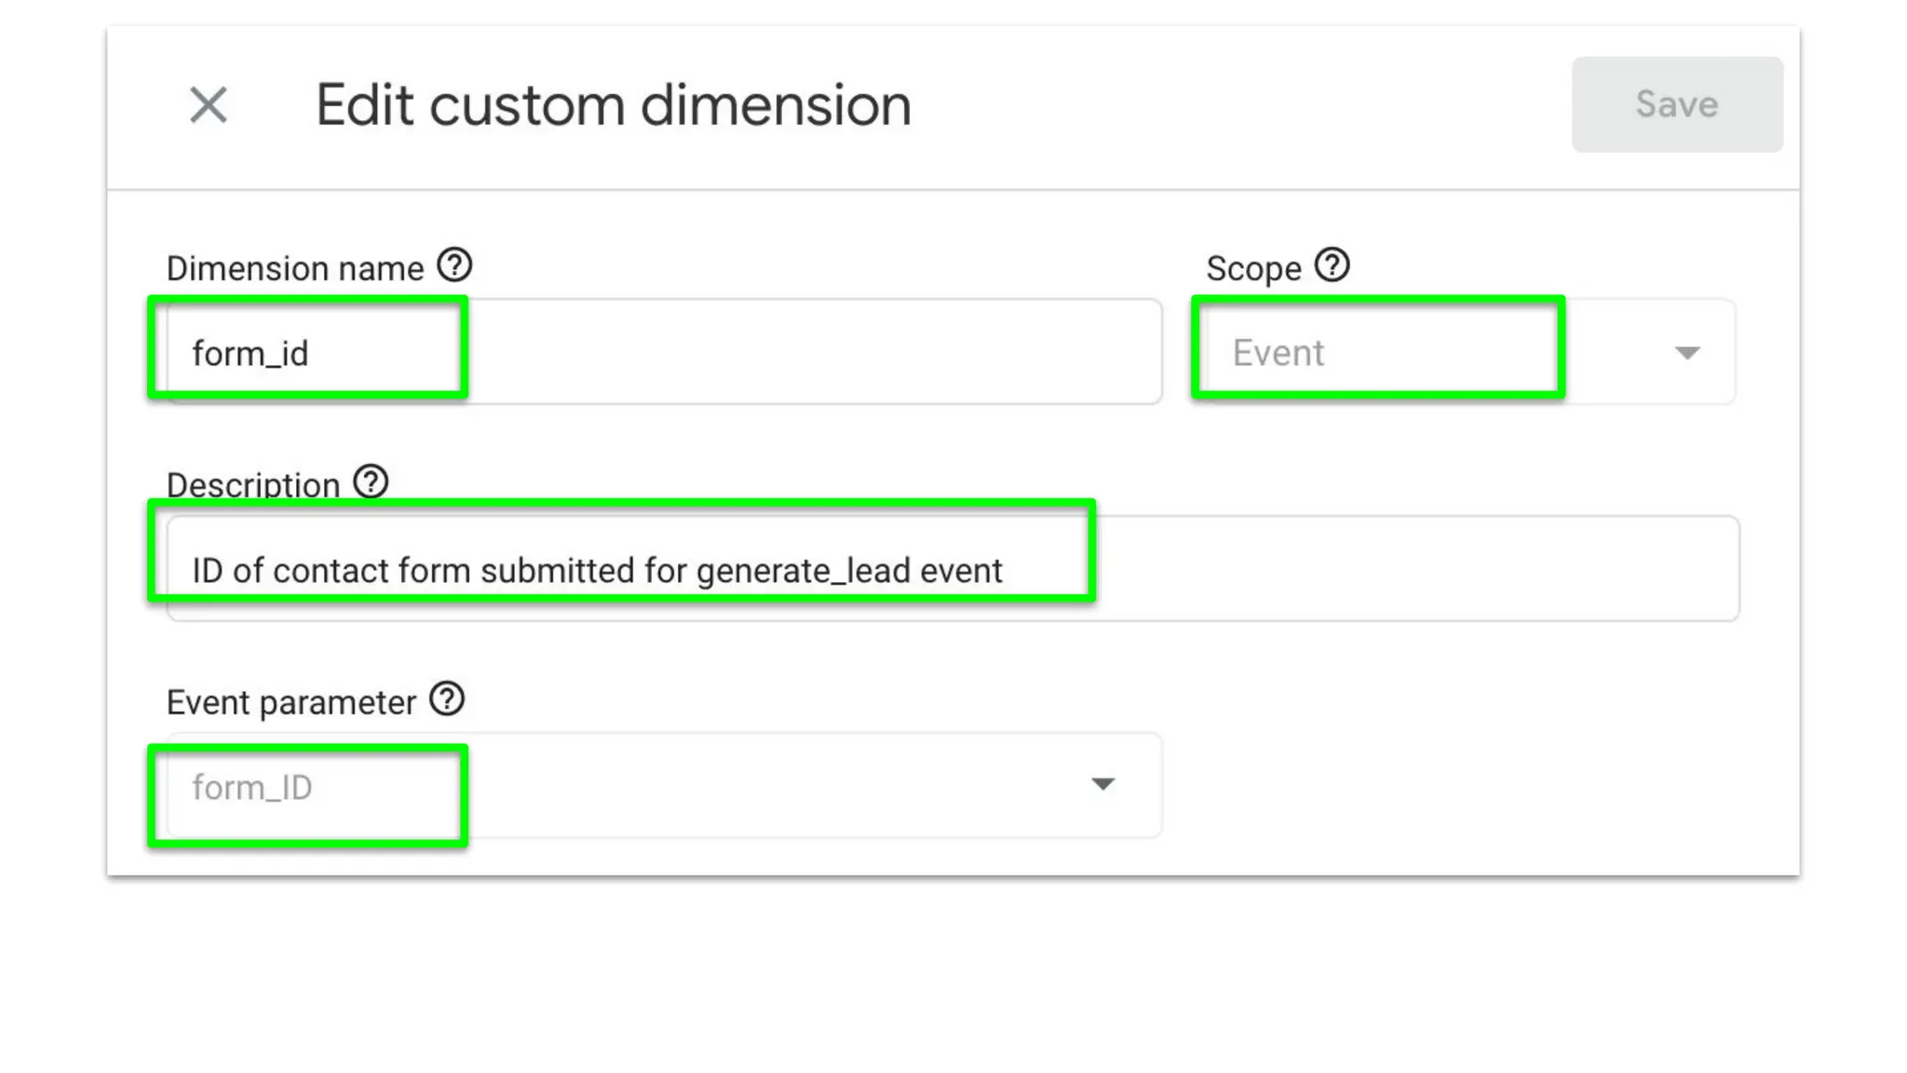Close the Edit custom dimension panel
Viewport: 1907px width, 1073px height.
pos(208,104)
